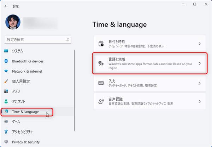This screenshot has height=147, width=212.
Task: Click the back arrow in the title bar
Action: 6,6
